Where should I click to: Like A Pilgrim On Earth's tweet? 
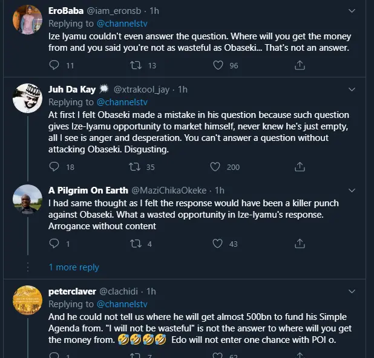coord(215,244)
